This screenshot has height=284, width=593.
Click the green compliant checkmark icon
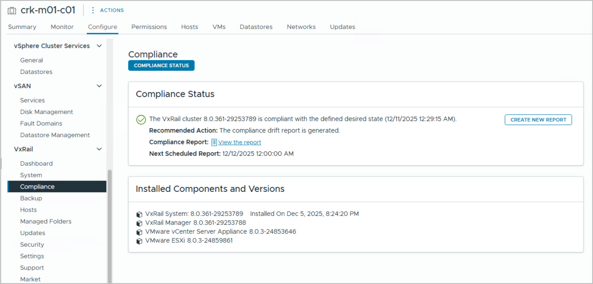point(141,120)
